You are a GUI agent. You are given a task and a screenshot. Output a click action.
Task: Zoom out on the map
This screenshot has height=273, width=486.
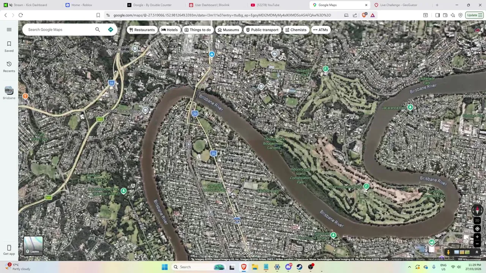(x=477, y=244)
